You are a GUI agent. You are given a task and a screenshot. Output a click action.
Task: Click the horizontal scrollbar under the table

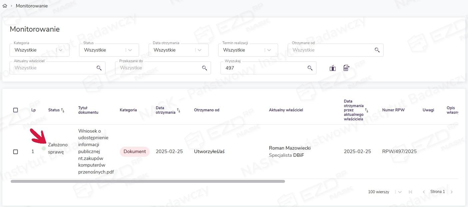tap(148, 181)
